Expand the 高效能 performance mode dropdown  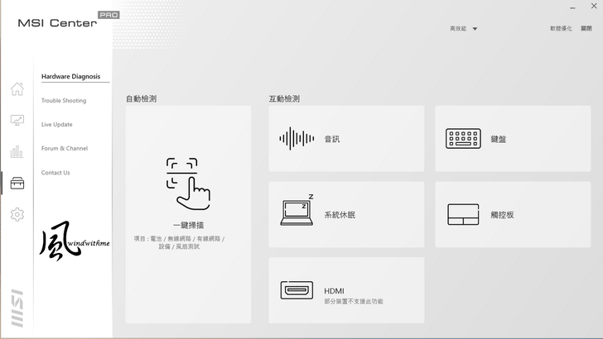coord(463,28)
